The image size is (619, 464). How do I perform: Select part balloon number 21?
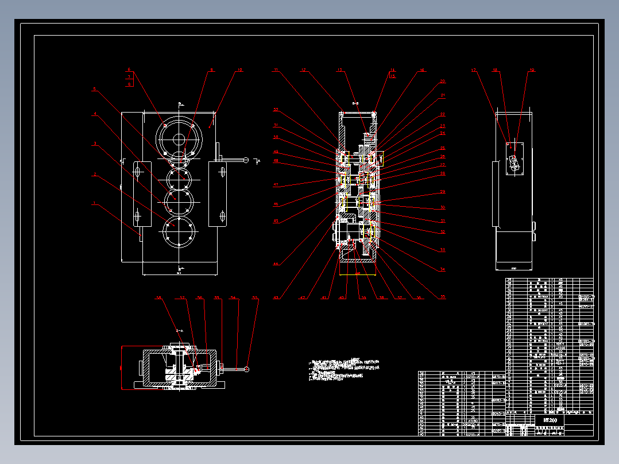point(443,95)
